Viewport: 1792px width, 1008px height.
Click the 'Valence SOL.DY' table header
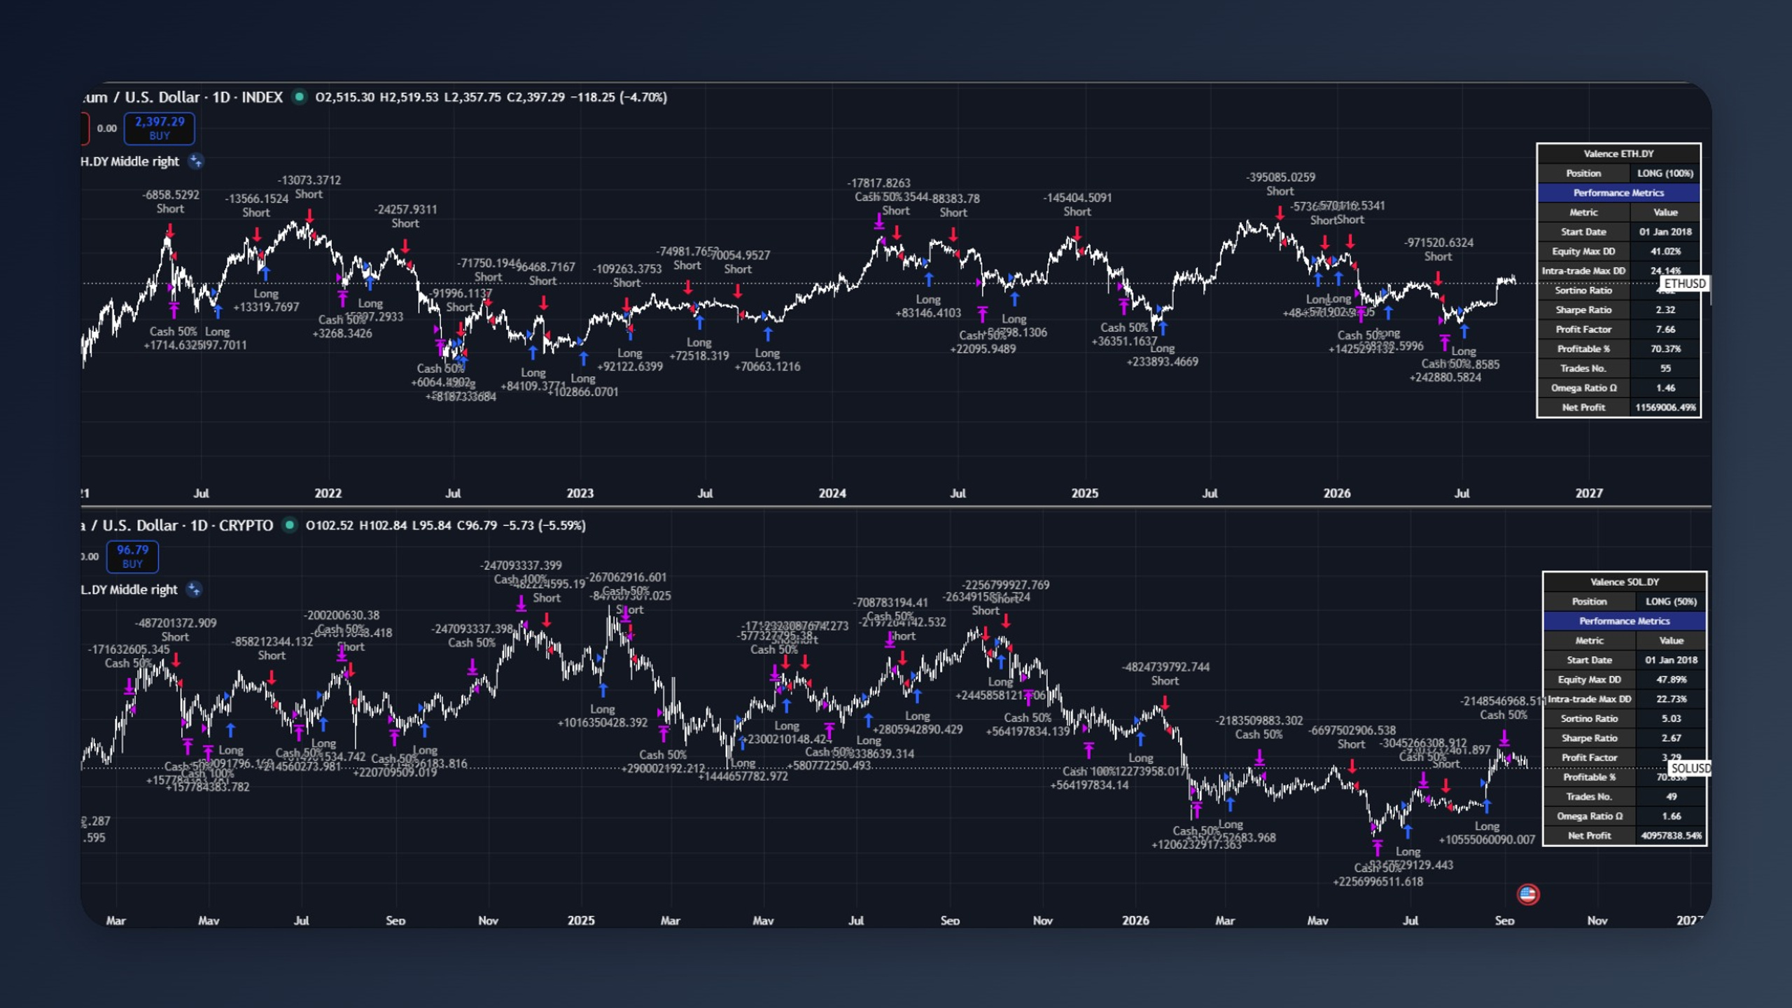1624,582
